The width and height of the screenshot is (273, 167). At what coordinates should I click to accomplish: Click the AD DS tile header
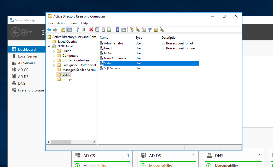pyautogui.click(x=168, y=156)
